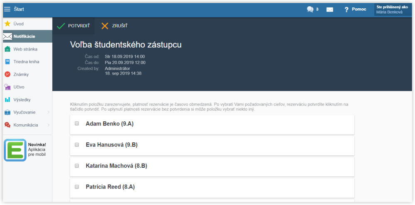Click the Novinka mobile app banner
This screenshot has height=205, width=415.
click(x=26, y=150)
